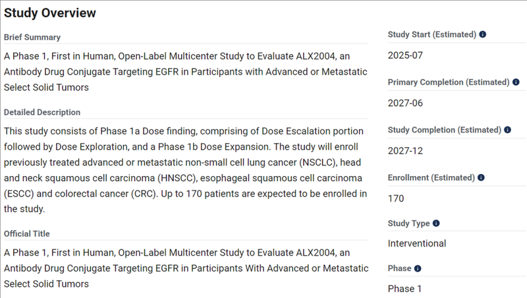Click the Primary Completion info icon

click(516, 82)
